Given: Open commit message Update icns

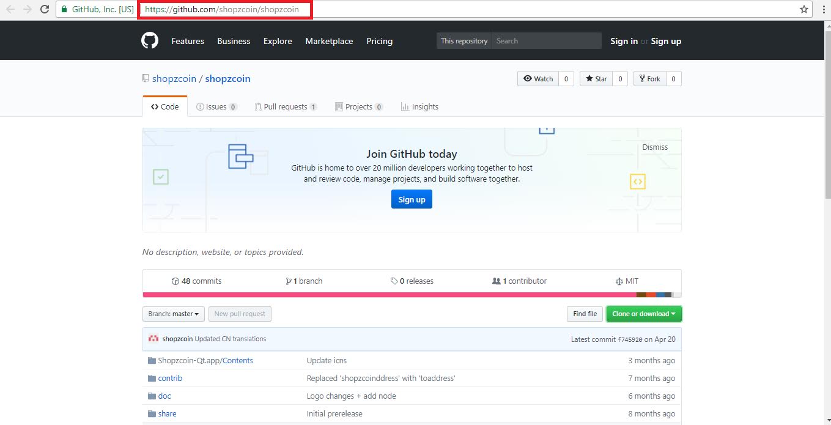Looking at the screenshot, I should click(x=327, y=360).
